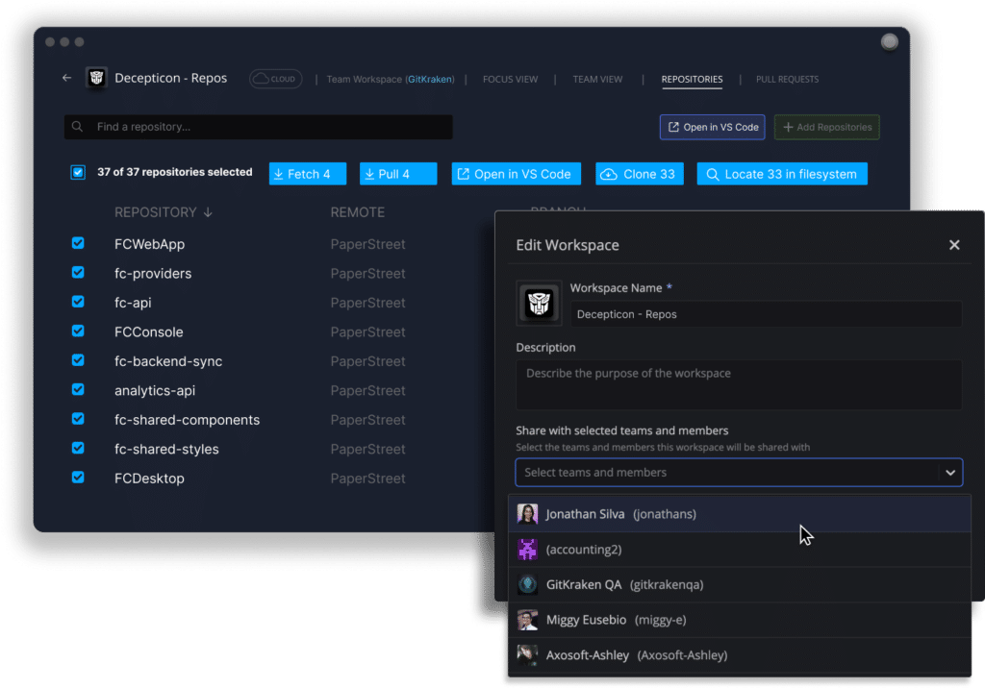Focus the Find a repository search field

(258, 127)
